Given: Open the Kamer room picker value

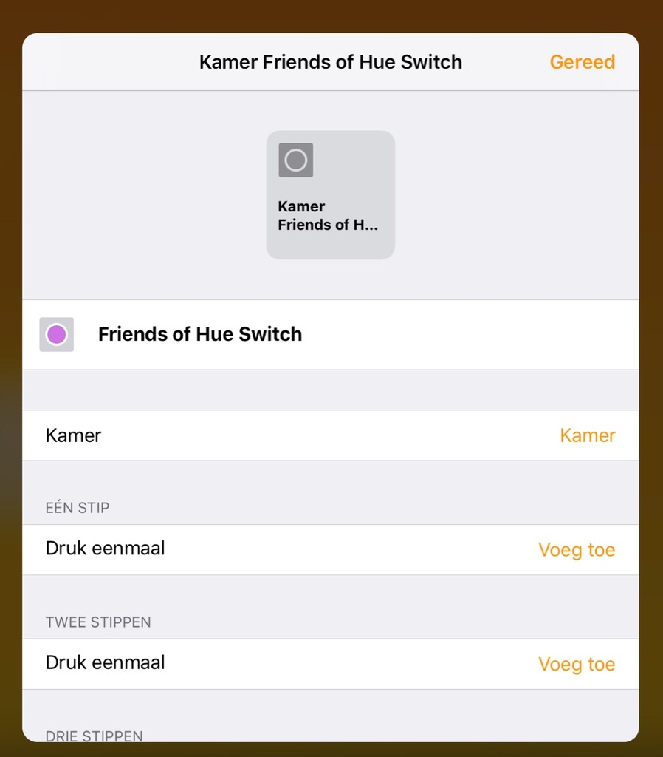Looking at the screenshot, I should tap(587, 435).
